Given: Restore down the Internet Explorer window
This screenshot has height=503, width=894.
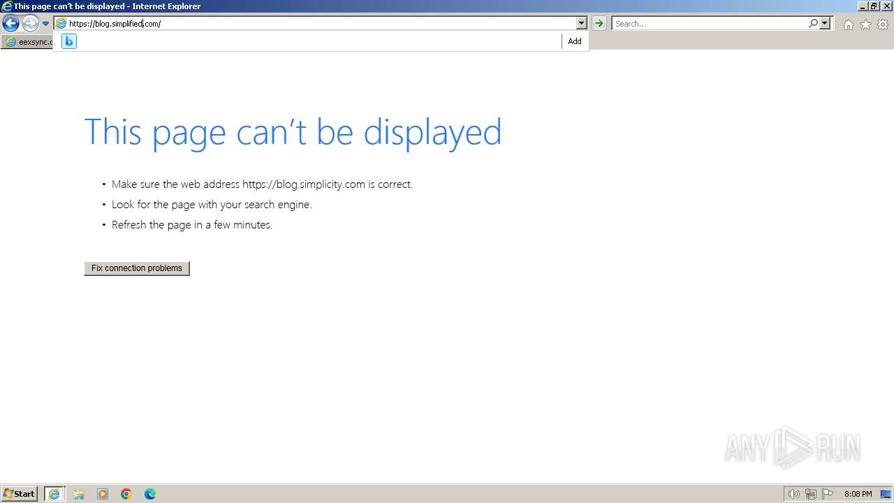Looking at the screenshot, I should (x=874, y=6).
